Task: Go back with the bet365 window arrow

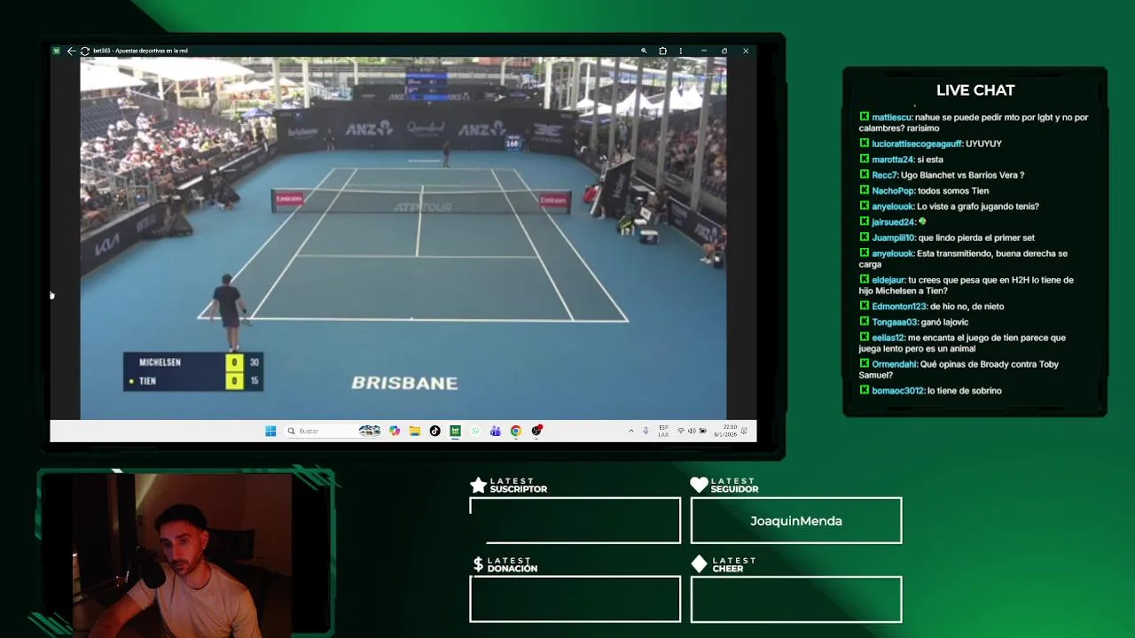Action: pyautogui.click(x=71, y=51)
